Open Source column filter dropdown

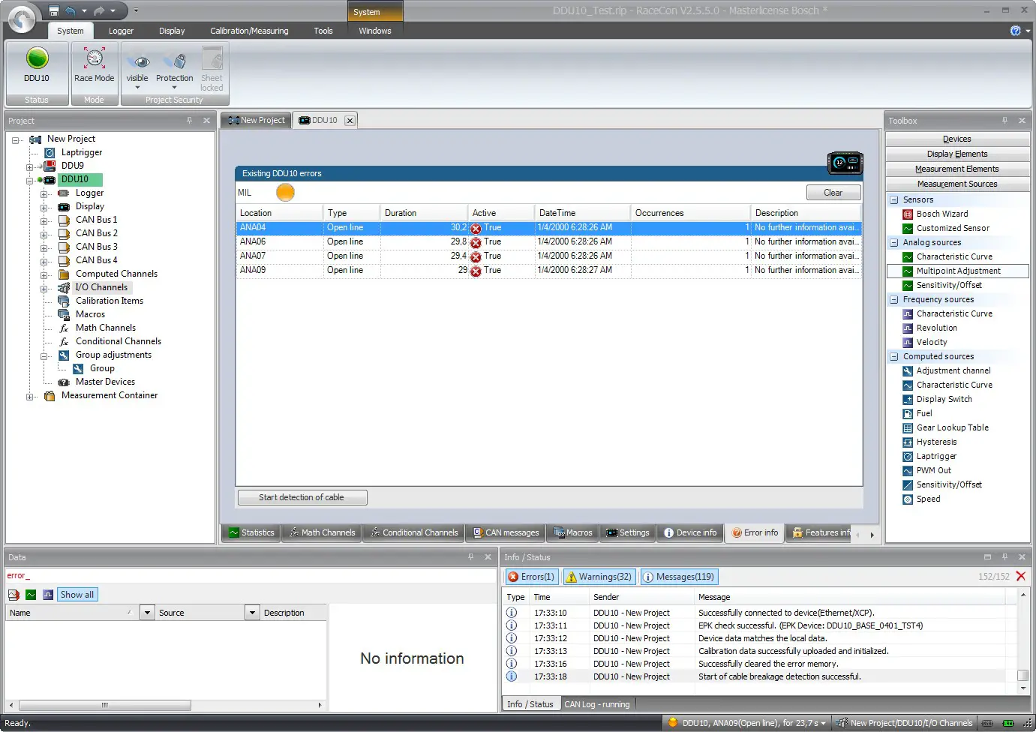point(252,613)
